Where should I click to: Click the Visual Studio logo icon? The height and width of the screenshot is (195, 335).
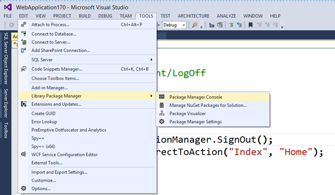click(8, 7)
